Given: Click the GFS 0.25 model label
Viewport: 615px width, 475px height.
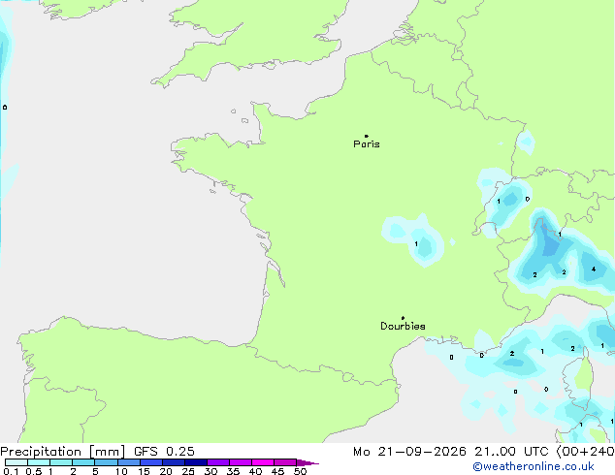Looking at the screenshot, I should coord(164,452).
